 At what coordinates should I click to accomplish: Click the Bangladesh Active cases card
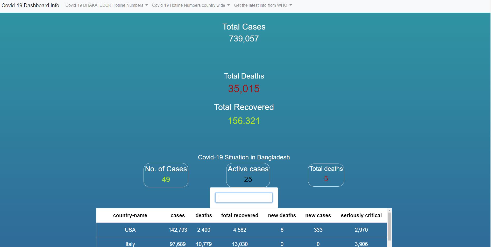[x=248, y=175]
